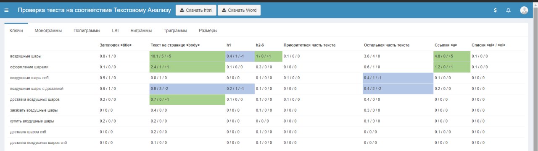Select the доставка шаров спб row label

click(x=28, y=132)
